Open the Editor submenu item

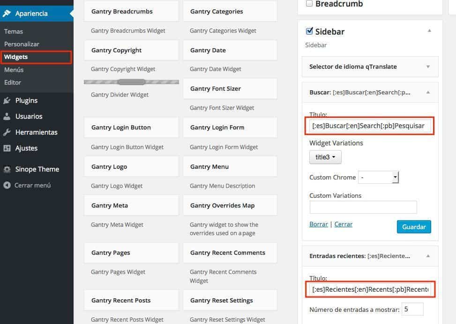tap(13, 82)
